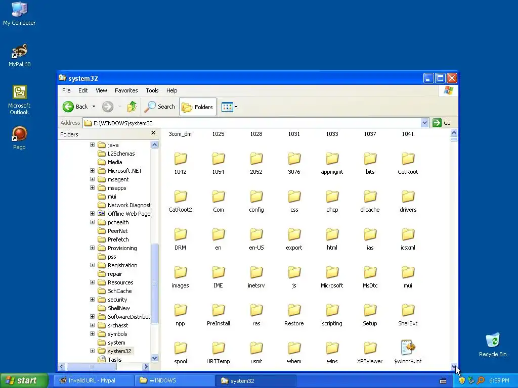
Task: Close the Folders pane
Action: pyautogui.click(x=153, y=133)
